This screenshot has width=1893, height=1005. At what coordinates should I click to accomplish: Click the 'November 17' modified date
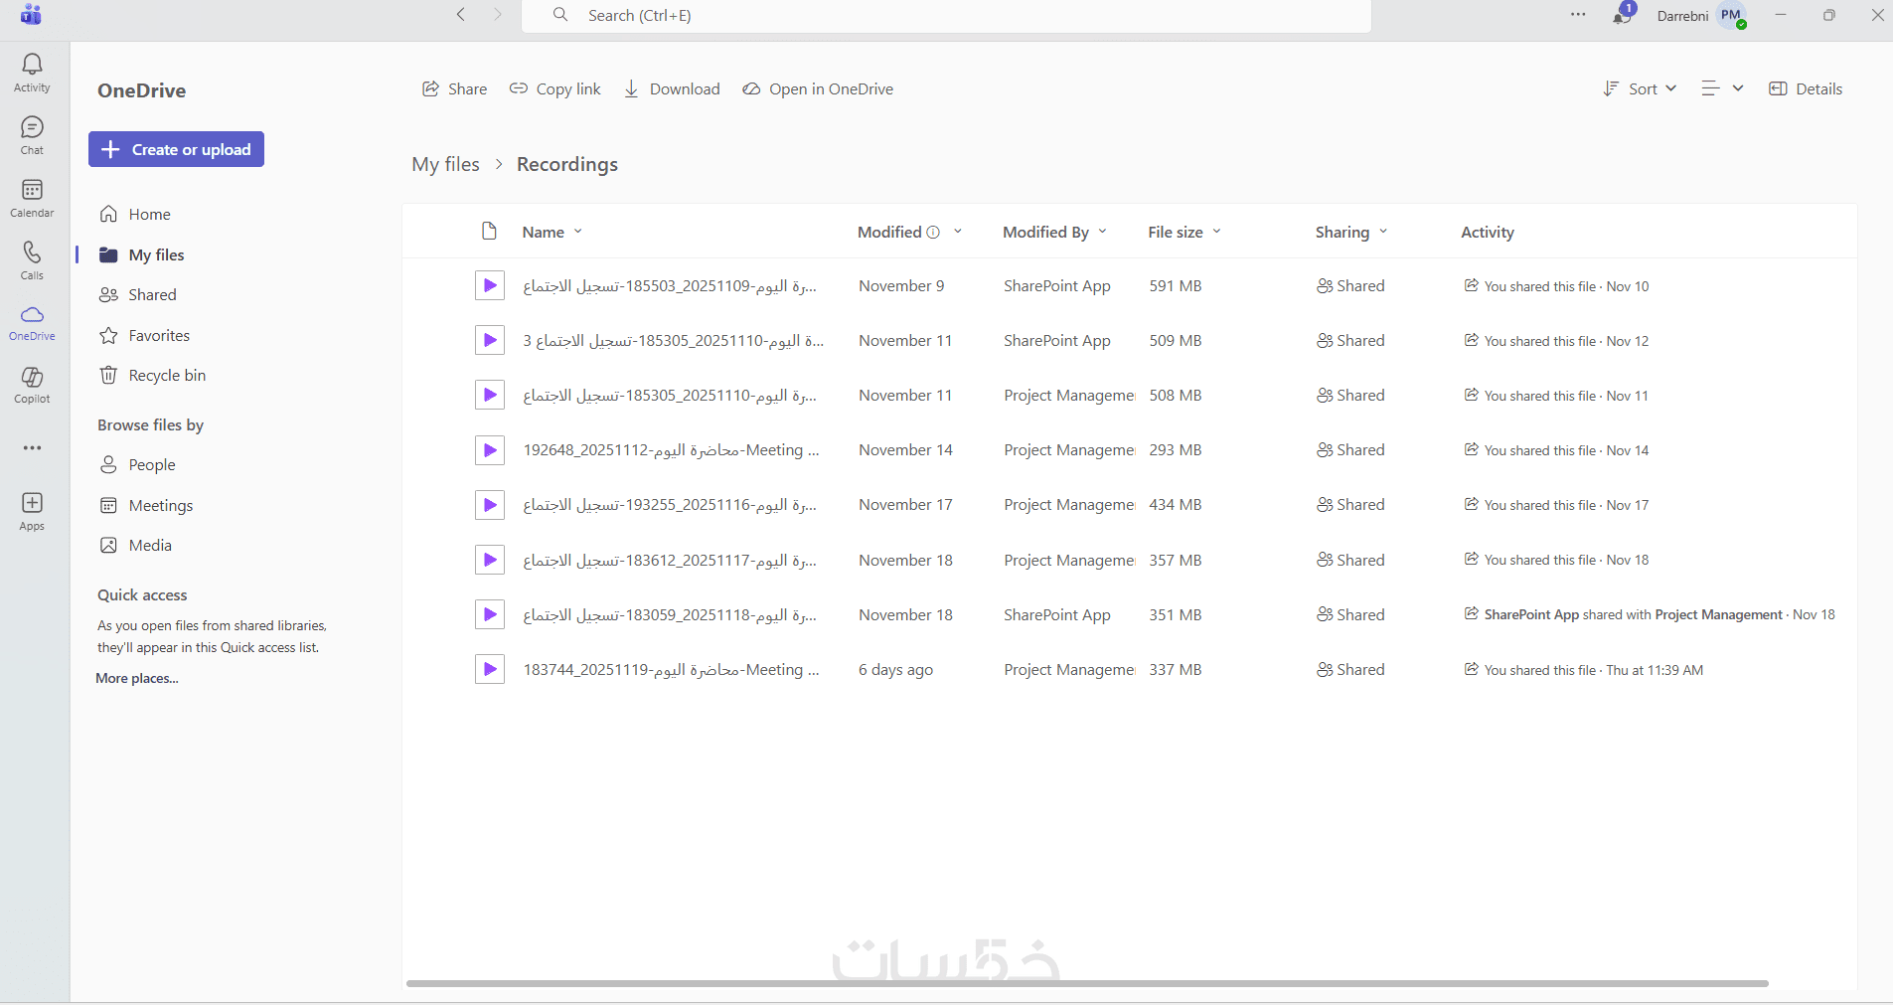(905, 505)
